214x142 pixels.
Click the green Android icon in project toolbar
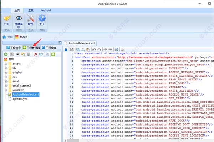tap(53, 54)
